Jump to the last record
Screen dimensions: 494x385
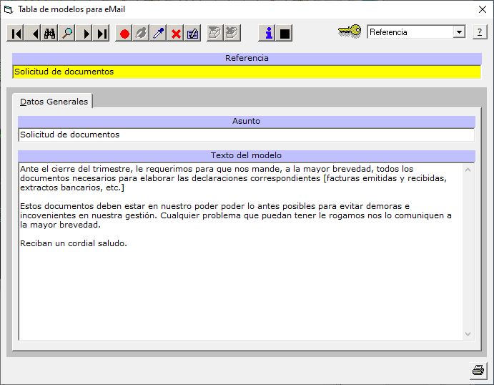(102, 34)
